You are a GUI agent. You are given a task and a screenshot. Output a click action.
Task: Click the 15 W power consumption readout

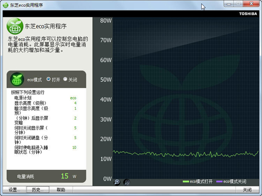[x=69, y=176]
